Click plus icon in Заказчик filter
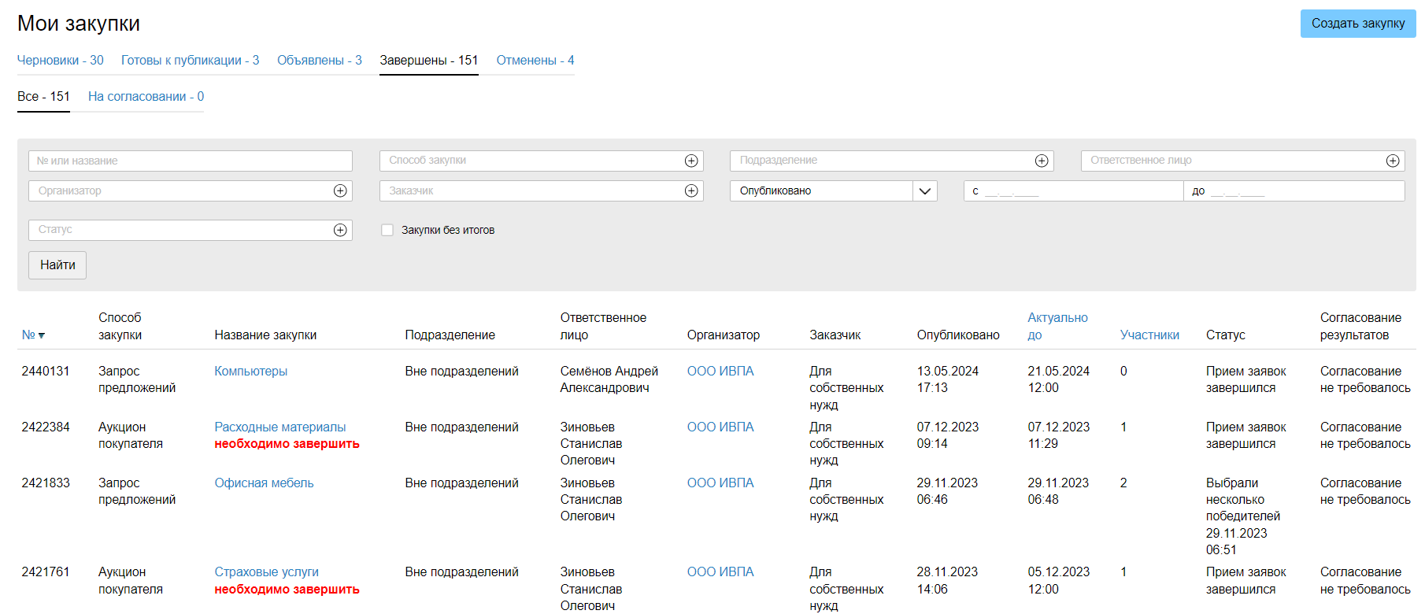This screenshot has height=614, width=1425. (691, 190)
